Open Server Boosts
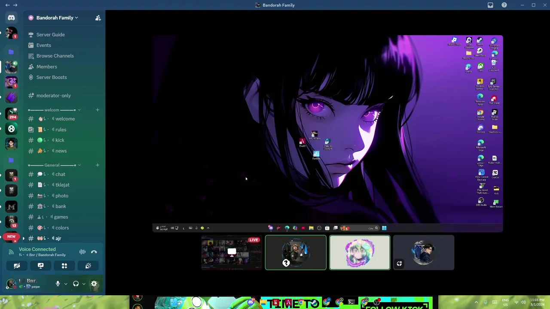 pos(63,77)
